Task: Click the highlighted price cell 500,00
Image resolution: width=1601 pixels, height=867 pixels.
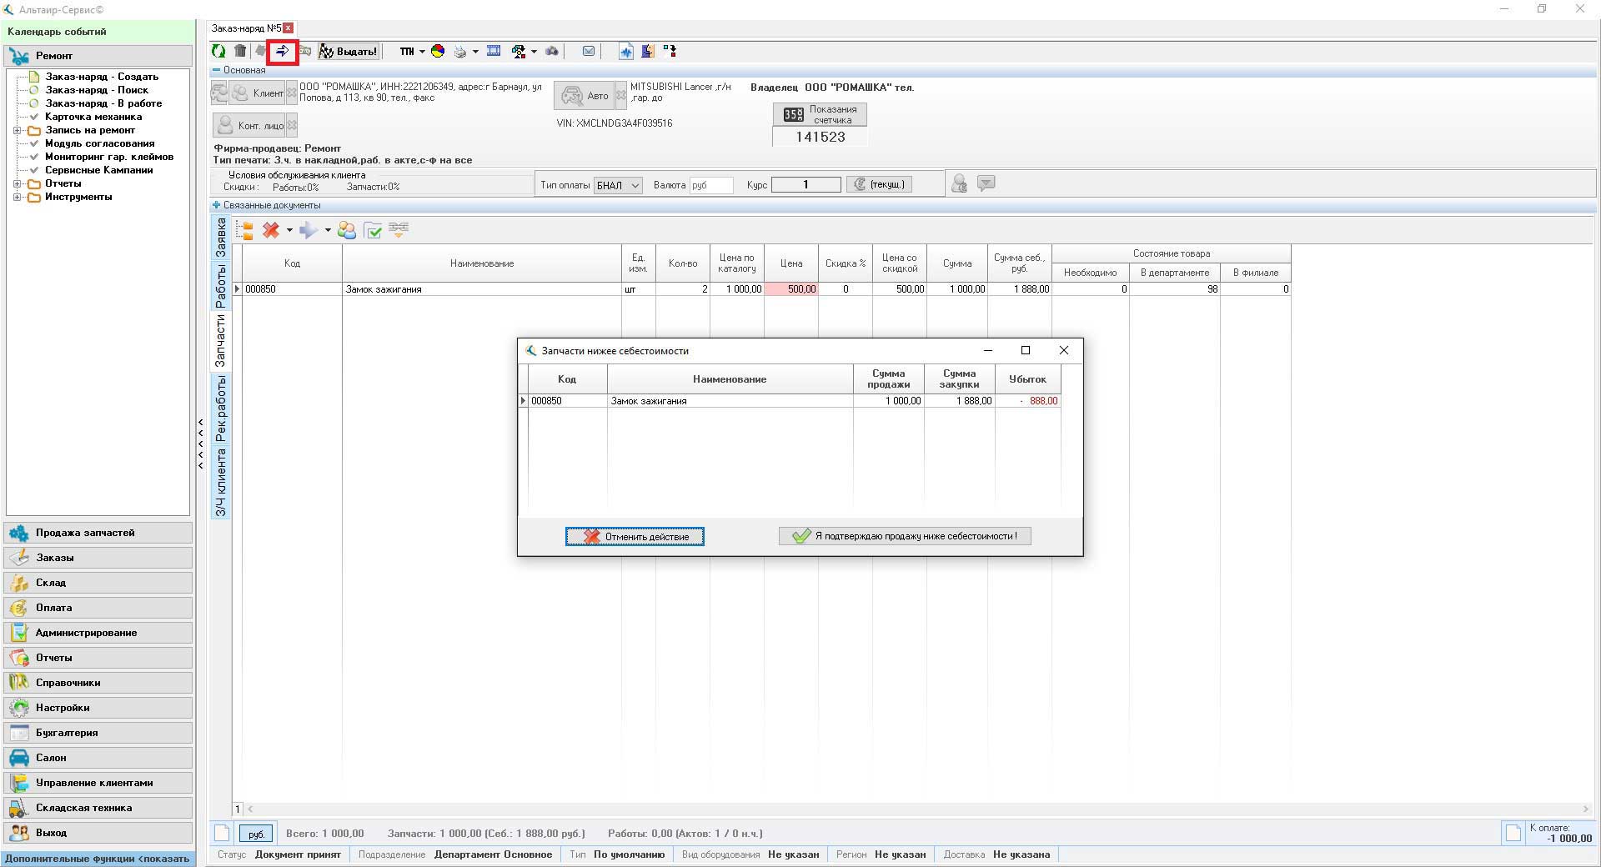Action: (791, 289)
